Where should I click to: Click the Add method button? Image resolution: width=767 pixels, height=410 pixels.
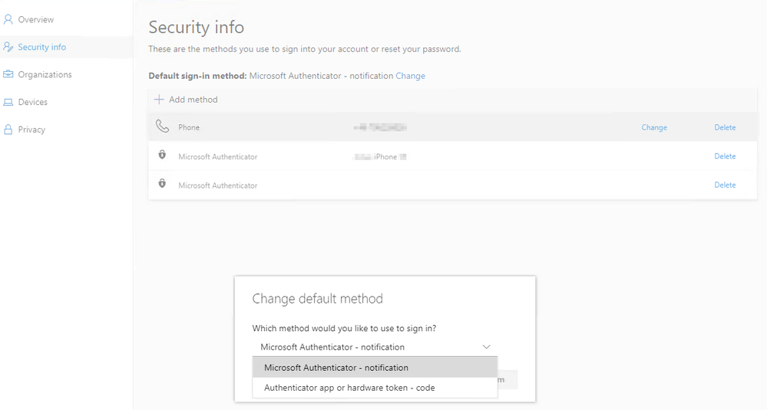(x=193, y=100)
